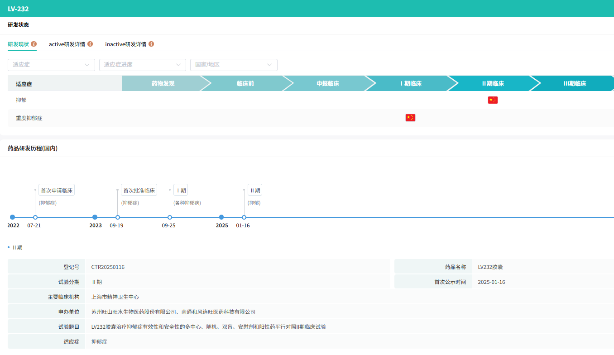This screenshot has height=355, width=614.
Task: Open the 适应症 filter dropdown
Action: point(51,65)
